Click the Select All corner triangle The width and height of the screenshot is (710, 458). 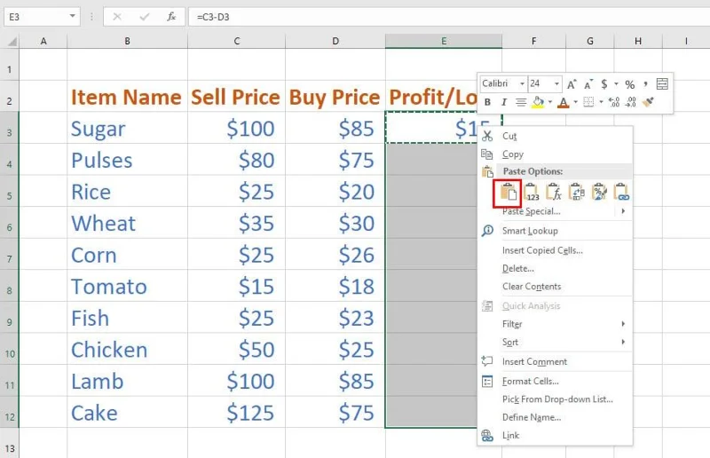[x=12, y=42]
